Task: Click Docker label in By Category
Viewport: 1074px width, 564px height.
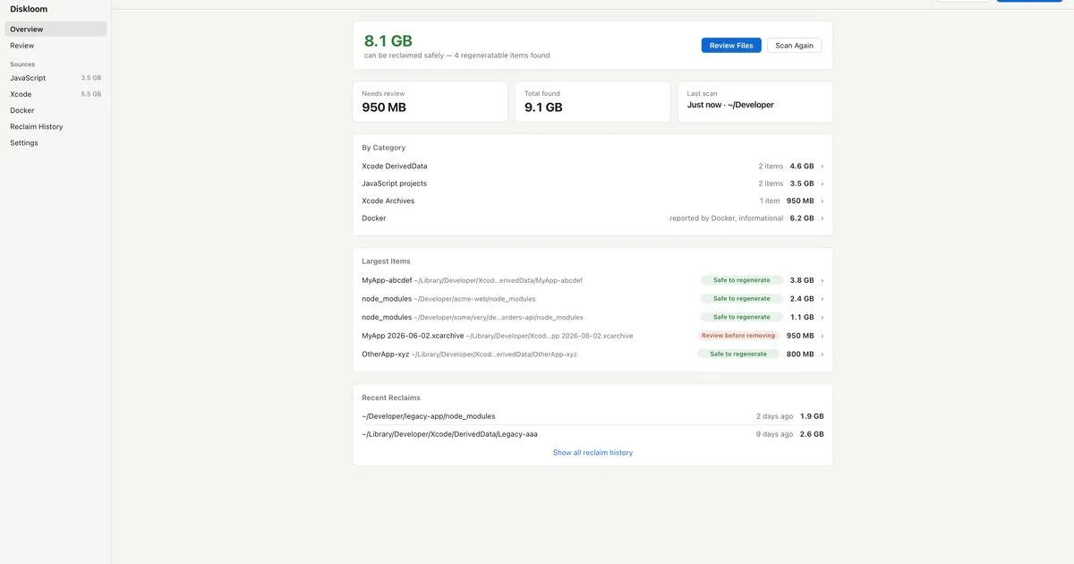Action: pos(374,218)
